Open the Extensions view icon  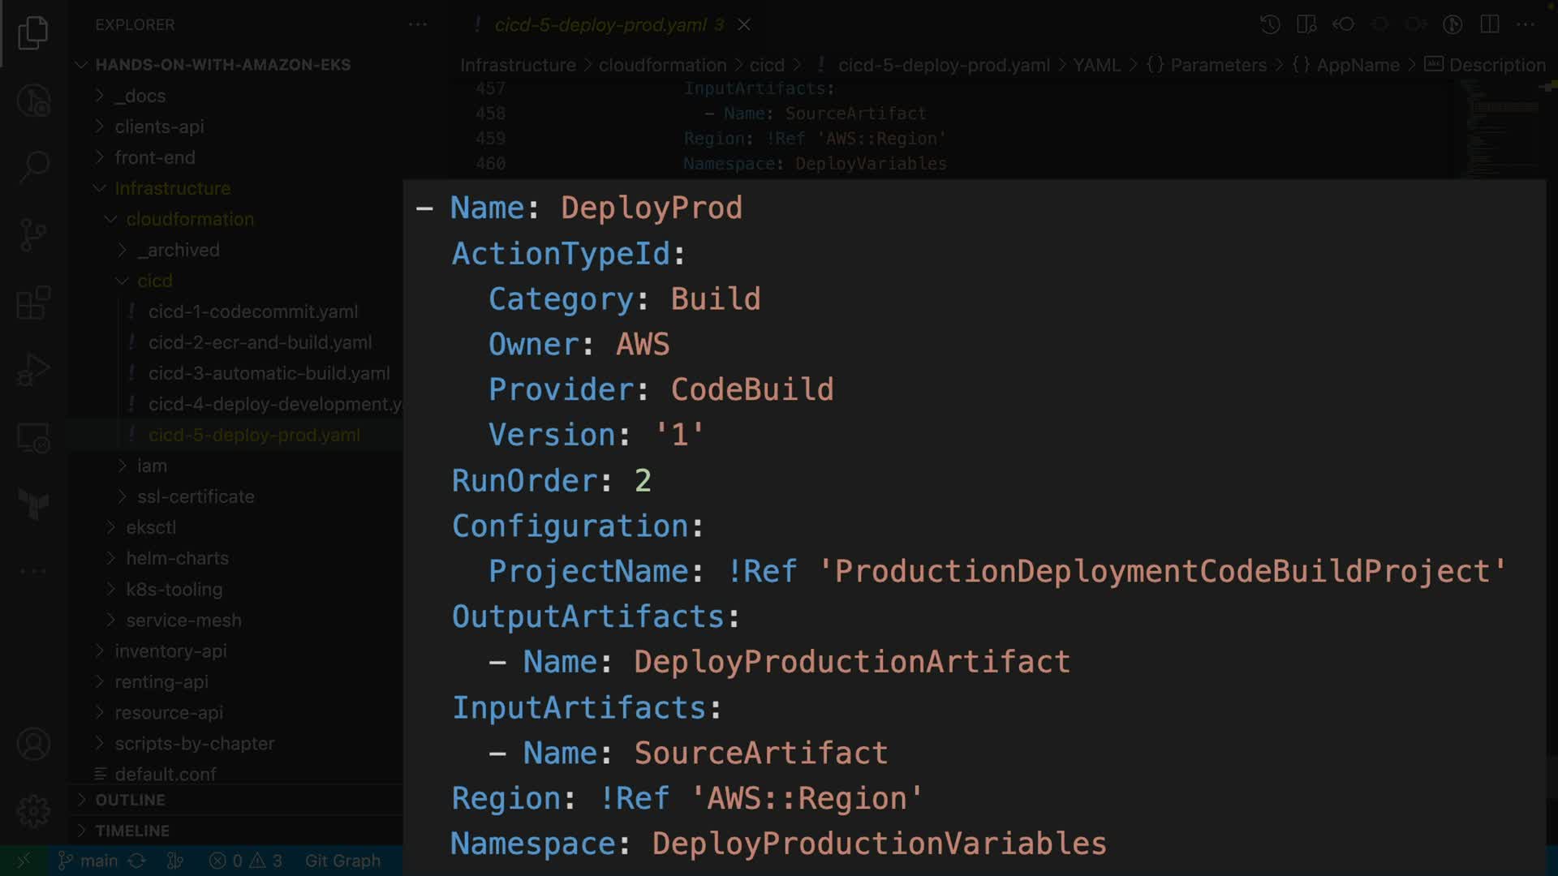[x=33, y=303]
